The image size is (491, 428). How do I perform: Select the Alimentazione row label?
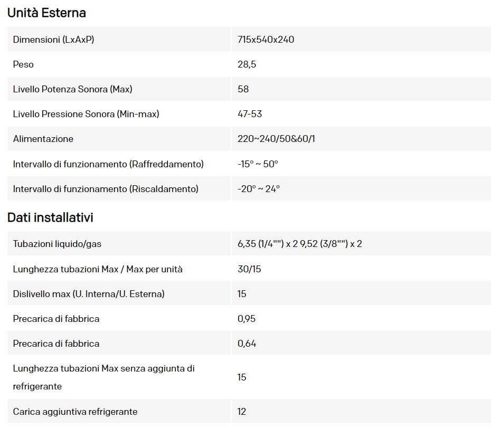tap(43, 139)
